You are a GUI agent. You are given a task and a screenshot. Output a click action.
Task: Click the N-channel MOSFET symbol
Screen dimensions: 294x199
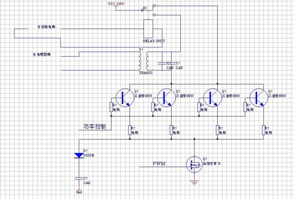click(194, 164)
